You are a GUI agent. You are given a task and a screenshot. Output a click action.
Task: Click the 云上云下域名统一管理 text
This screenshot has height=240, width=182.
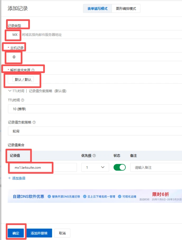point(101,197)
